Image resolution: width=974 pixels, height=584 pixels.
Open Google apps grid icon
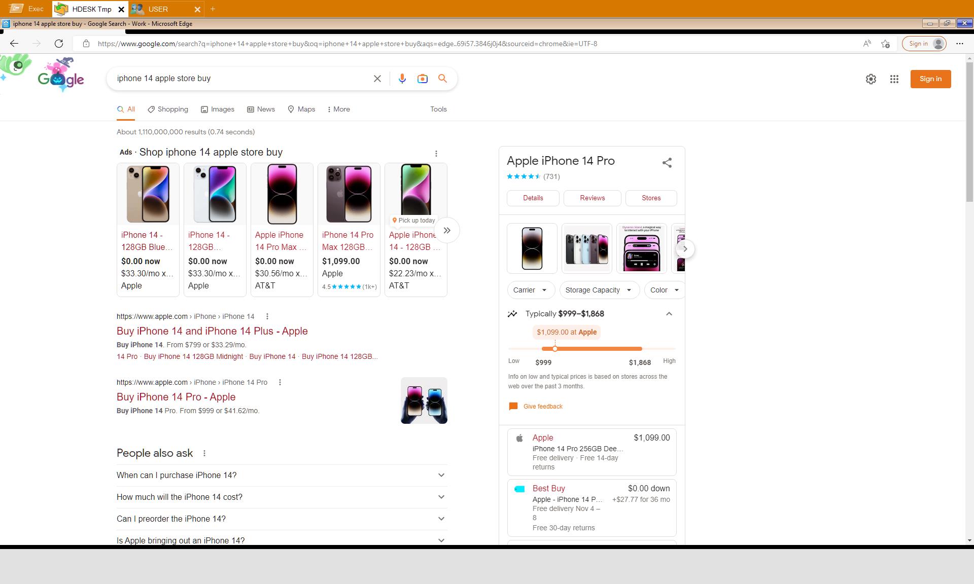point(894,79)
